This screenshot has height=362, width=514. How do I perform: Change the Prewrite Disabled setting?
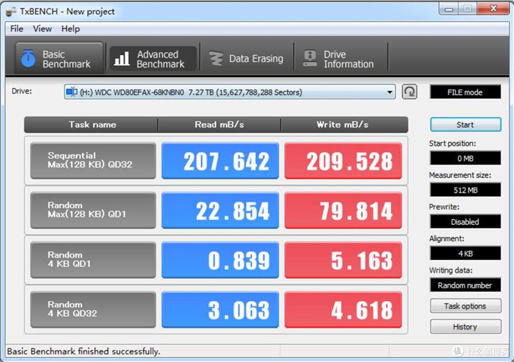click(465, 222)
